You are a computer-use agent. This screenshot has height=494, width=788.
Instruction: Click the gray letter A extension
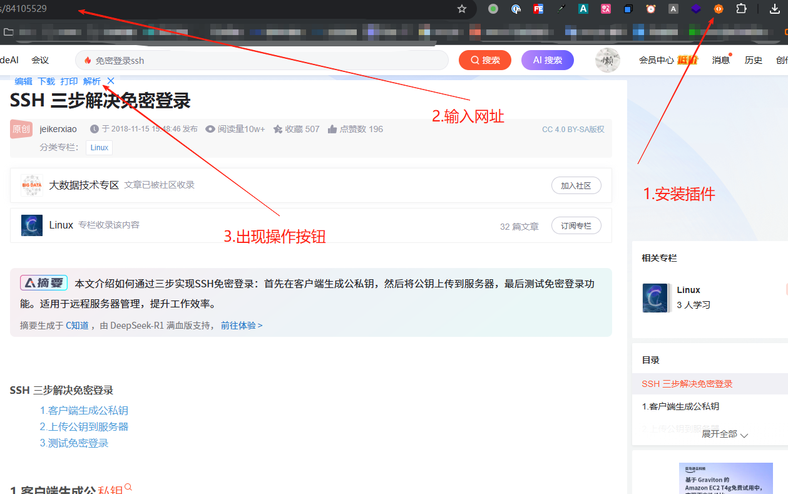click(673, 9)
